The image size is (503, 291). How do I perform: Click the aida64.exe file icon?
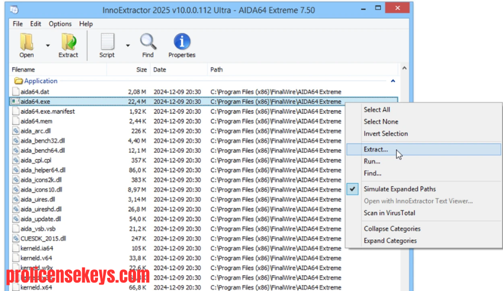(15, 102)
